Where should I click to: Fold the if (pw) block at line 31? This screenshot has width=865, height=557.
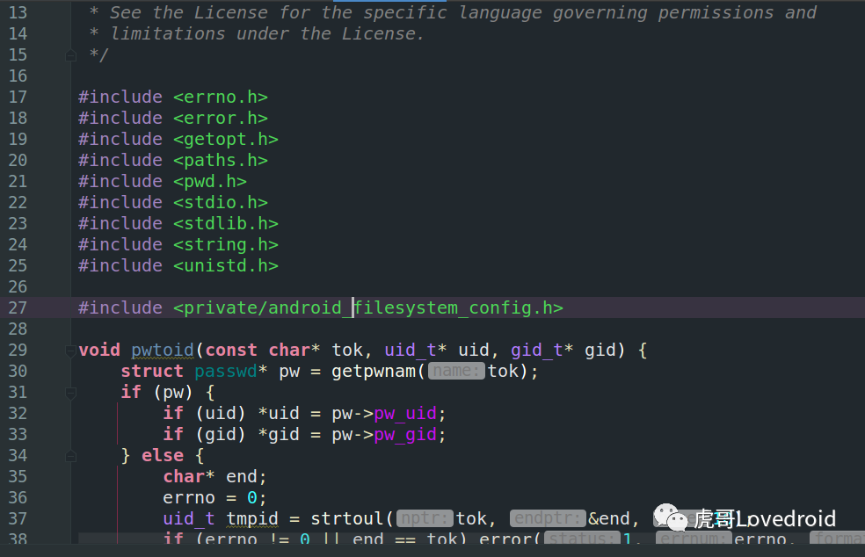point(70,392)
